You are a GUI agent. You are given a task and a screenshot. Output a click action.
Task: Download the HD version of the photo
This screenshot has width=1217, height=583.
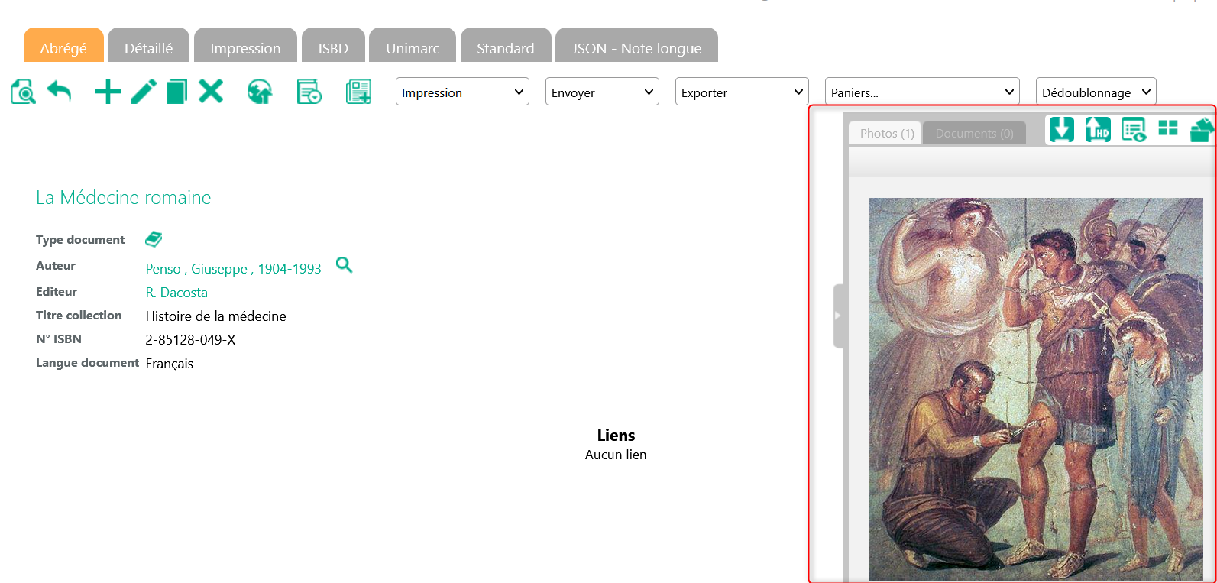click(1098, 129)
